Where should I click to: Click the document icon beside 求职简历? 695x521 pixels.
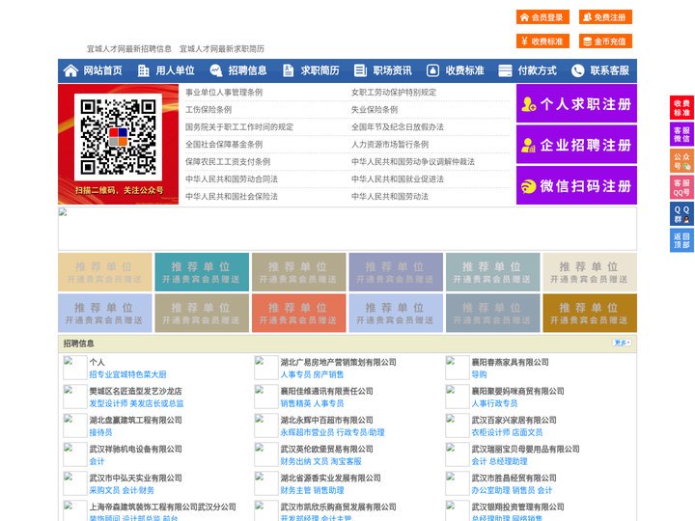tap(288, 70)
